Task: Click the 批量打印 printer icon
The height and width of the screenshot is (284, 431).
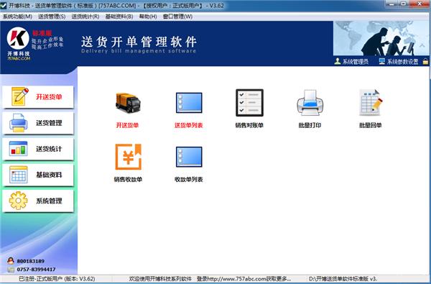Action: point(310,103)
